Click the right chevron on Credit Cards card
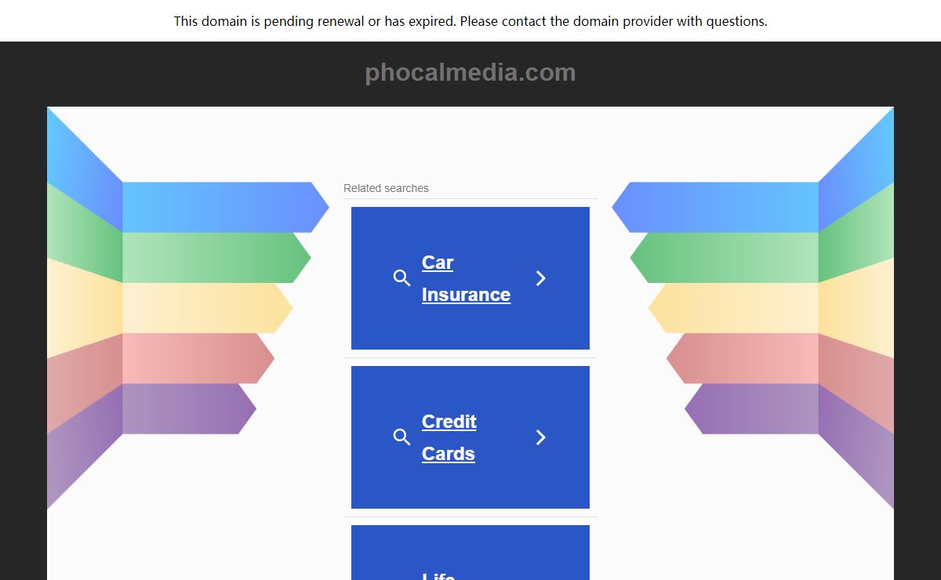The height and width of the screenshot is (580, 941). (540, 437)
